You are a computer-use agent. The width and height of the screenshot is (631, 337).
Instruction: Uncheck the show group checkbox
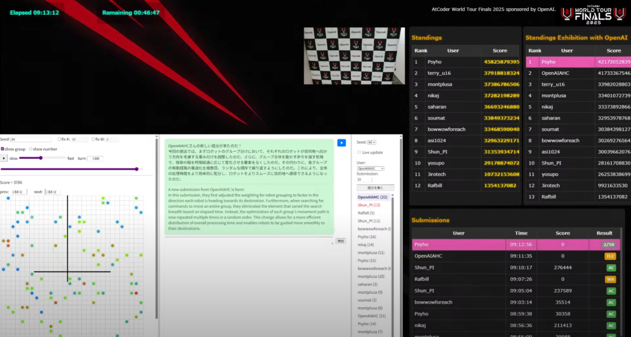[3, 149]
